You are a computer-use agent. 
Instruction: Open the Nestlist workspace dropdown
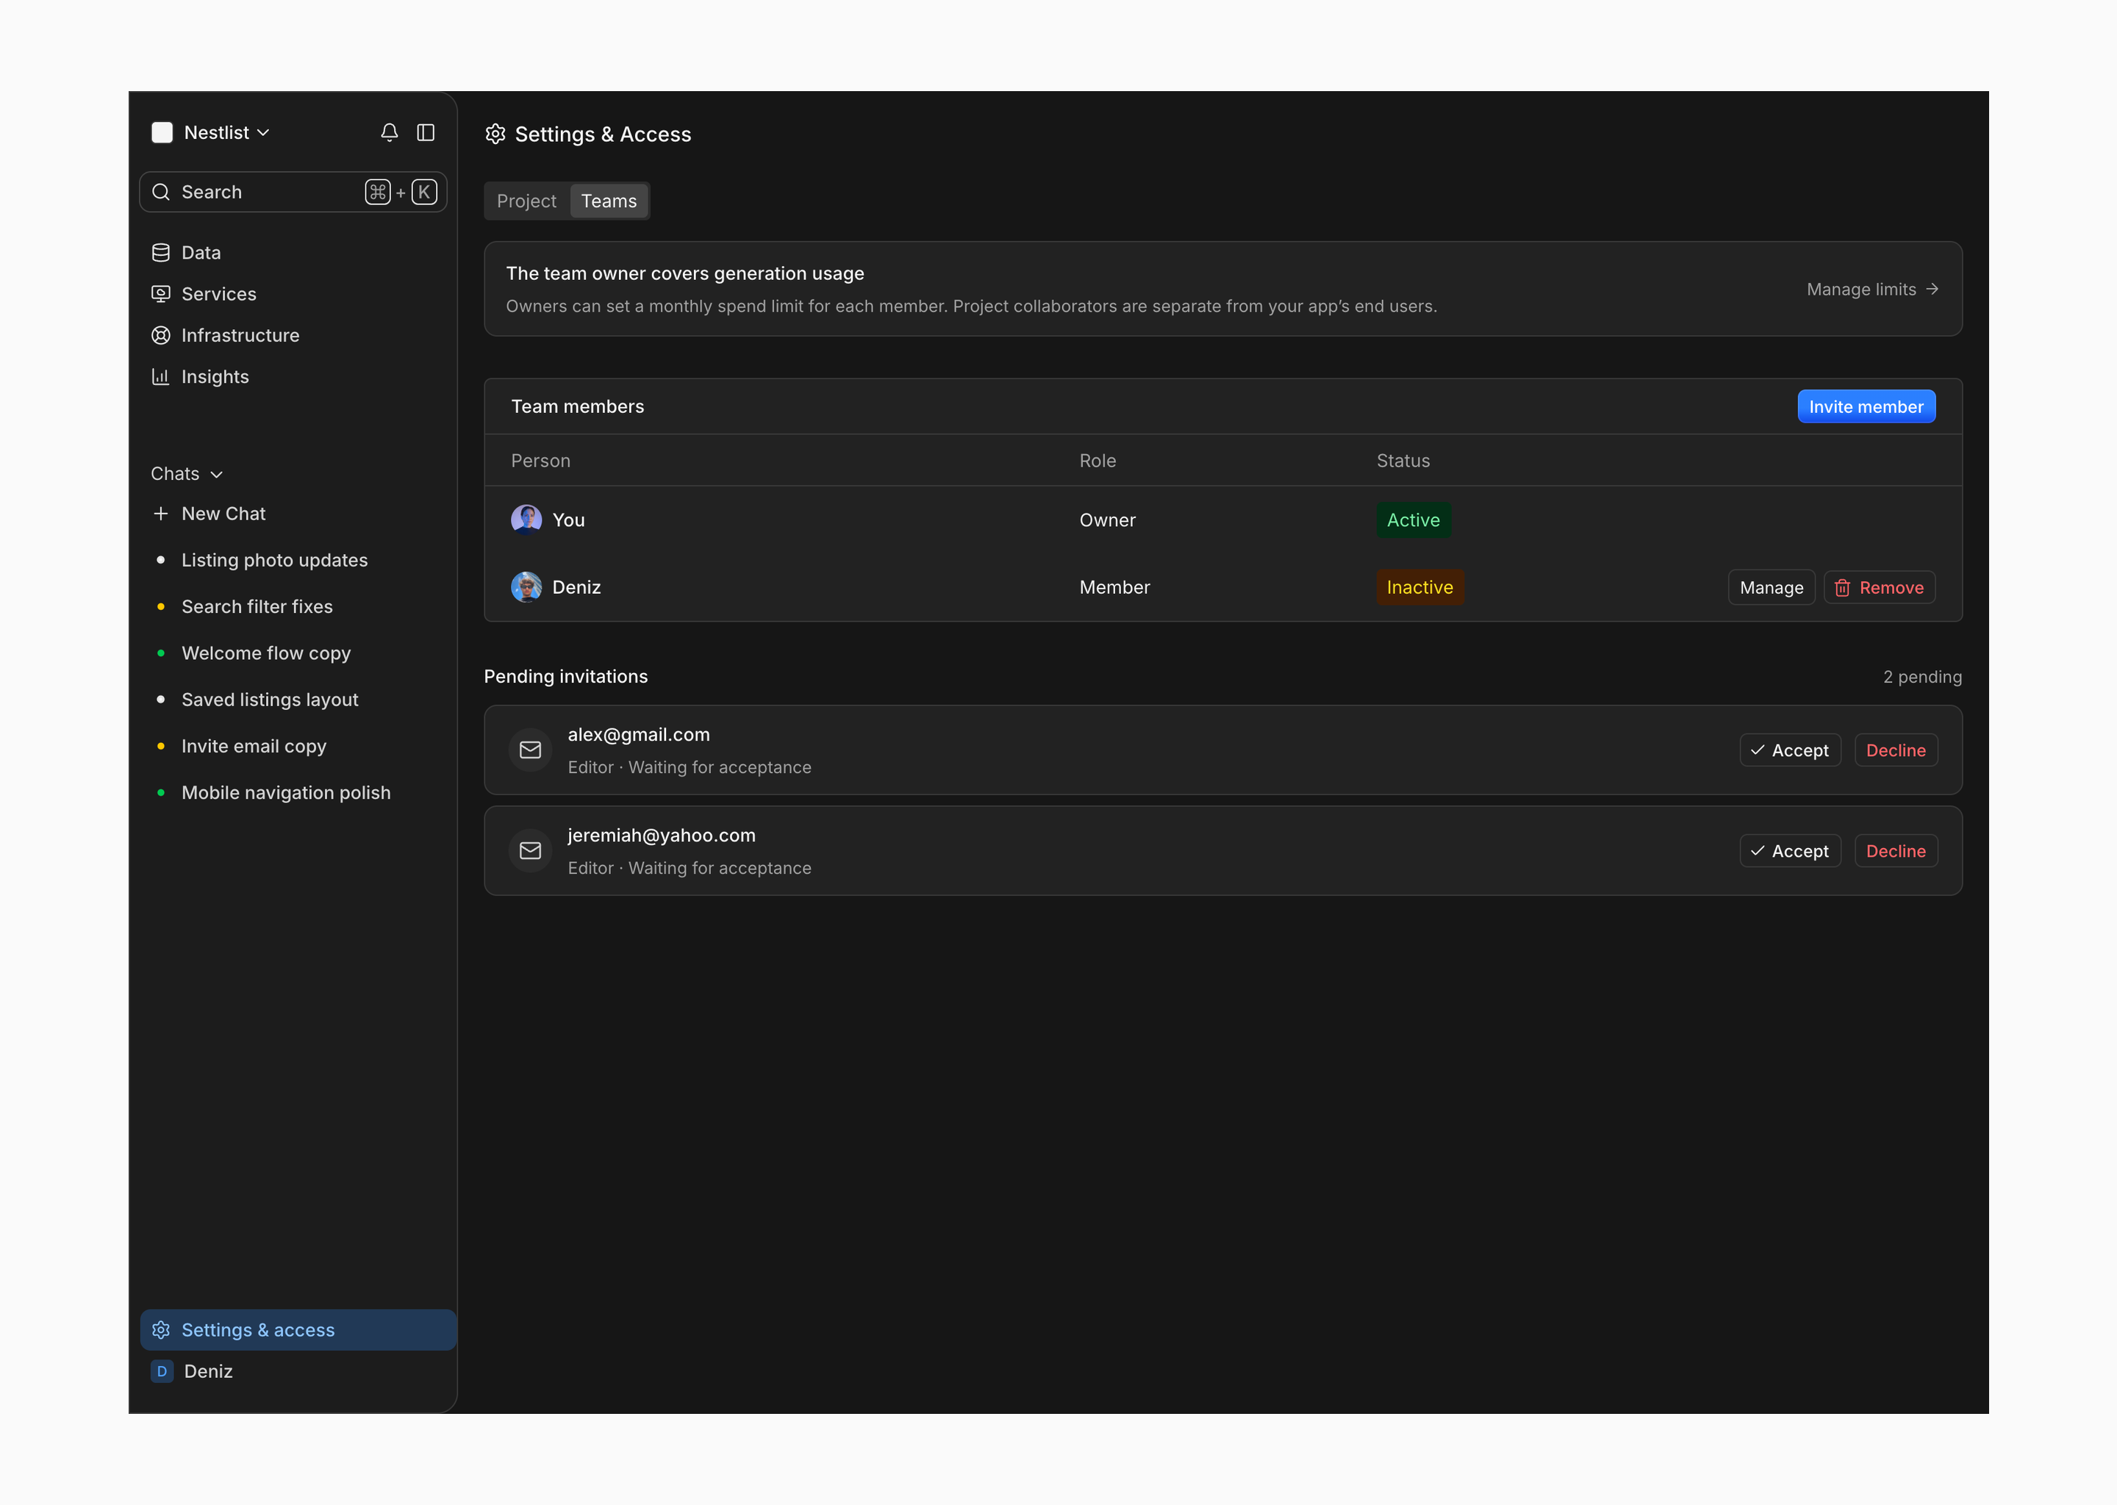227,132
